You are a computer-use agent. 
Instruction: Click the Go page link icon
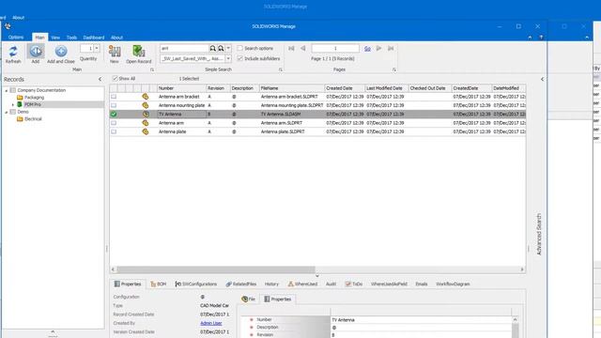pos(367,49)
